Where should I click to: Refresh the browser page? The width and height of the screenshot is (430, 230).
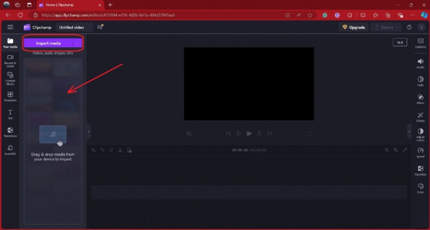pos(20,15)
